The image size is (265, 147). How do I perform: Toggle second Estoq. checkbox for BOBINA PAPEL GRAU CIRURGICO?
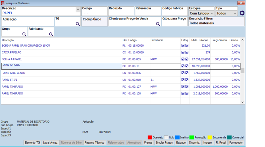point(187,45)
